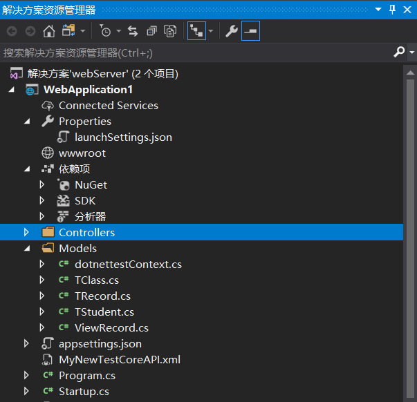Click the launchSettings.json file icon
This screenshot has height=402, width=417.
[x=64, y=137]
